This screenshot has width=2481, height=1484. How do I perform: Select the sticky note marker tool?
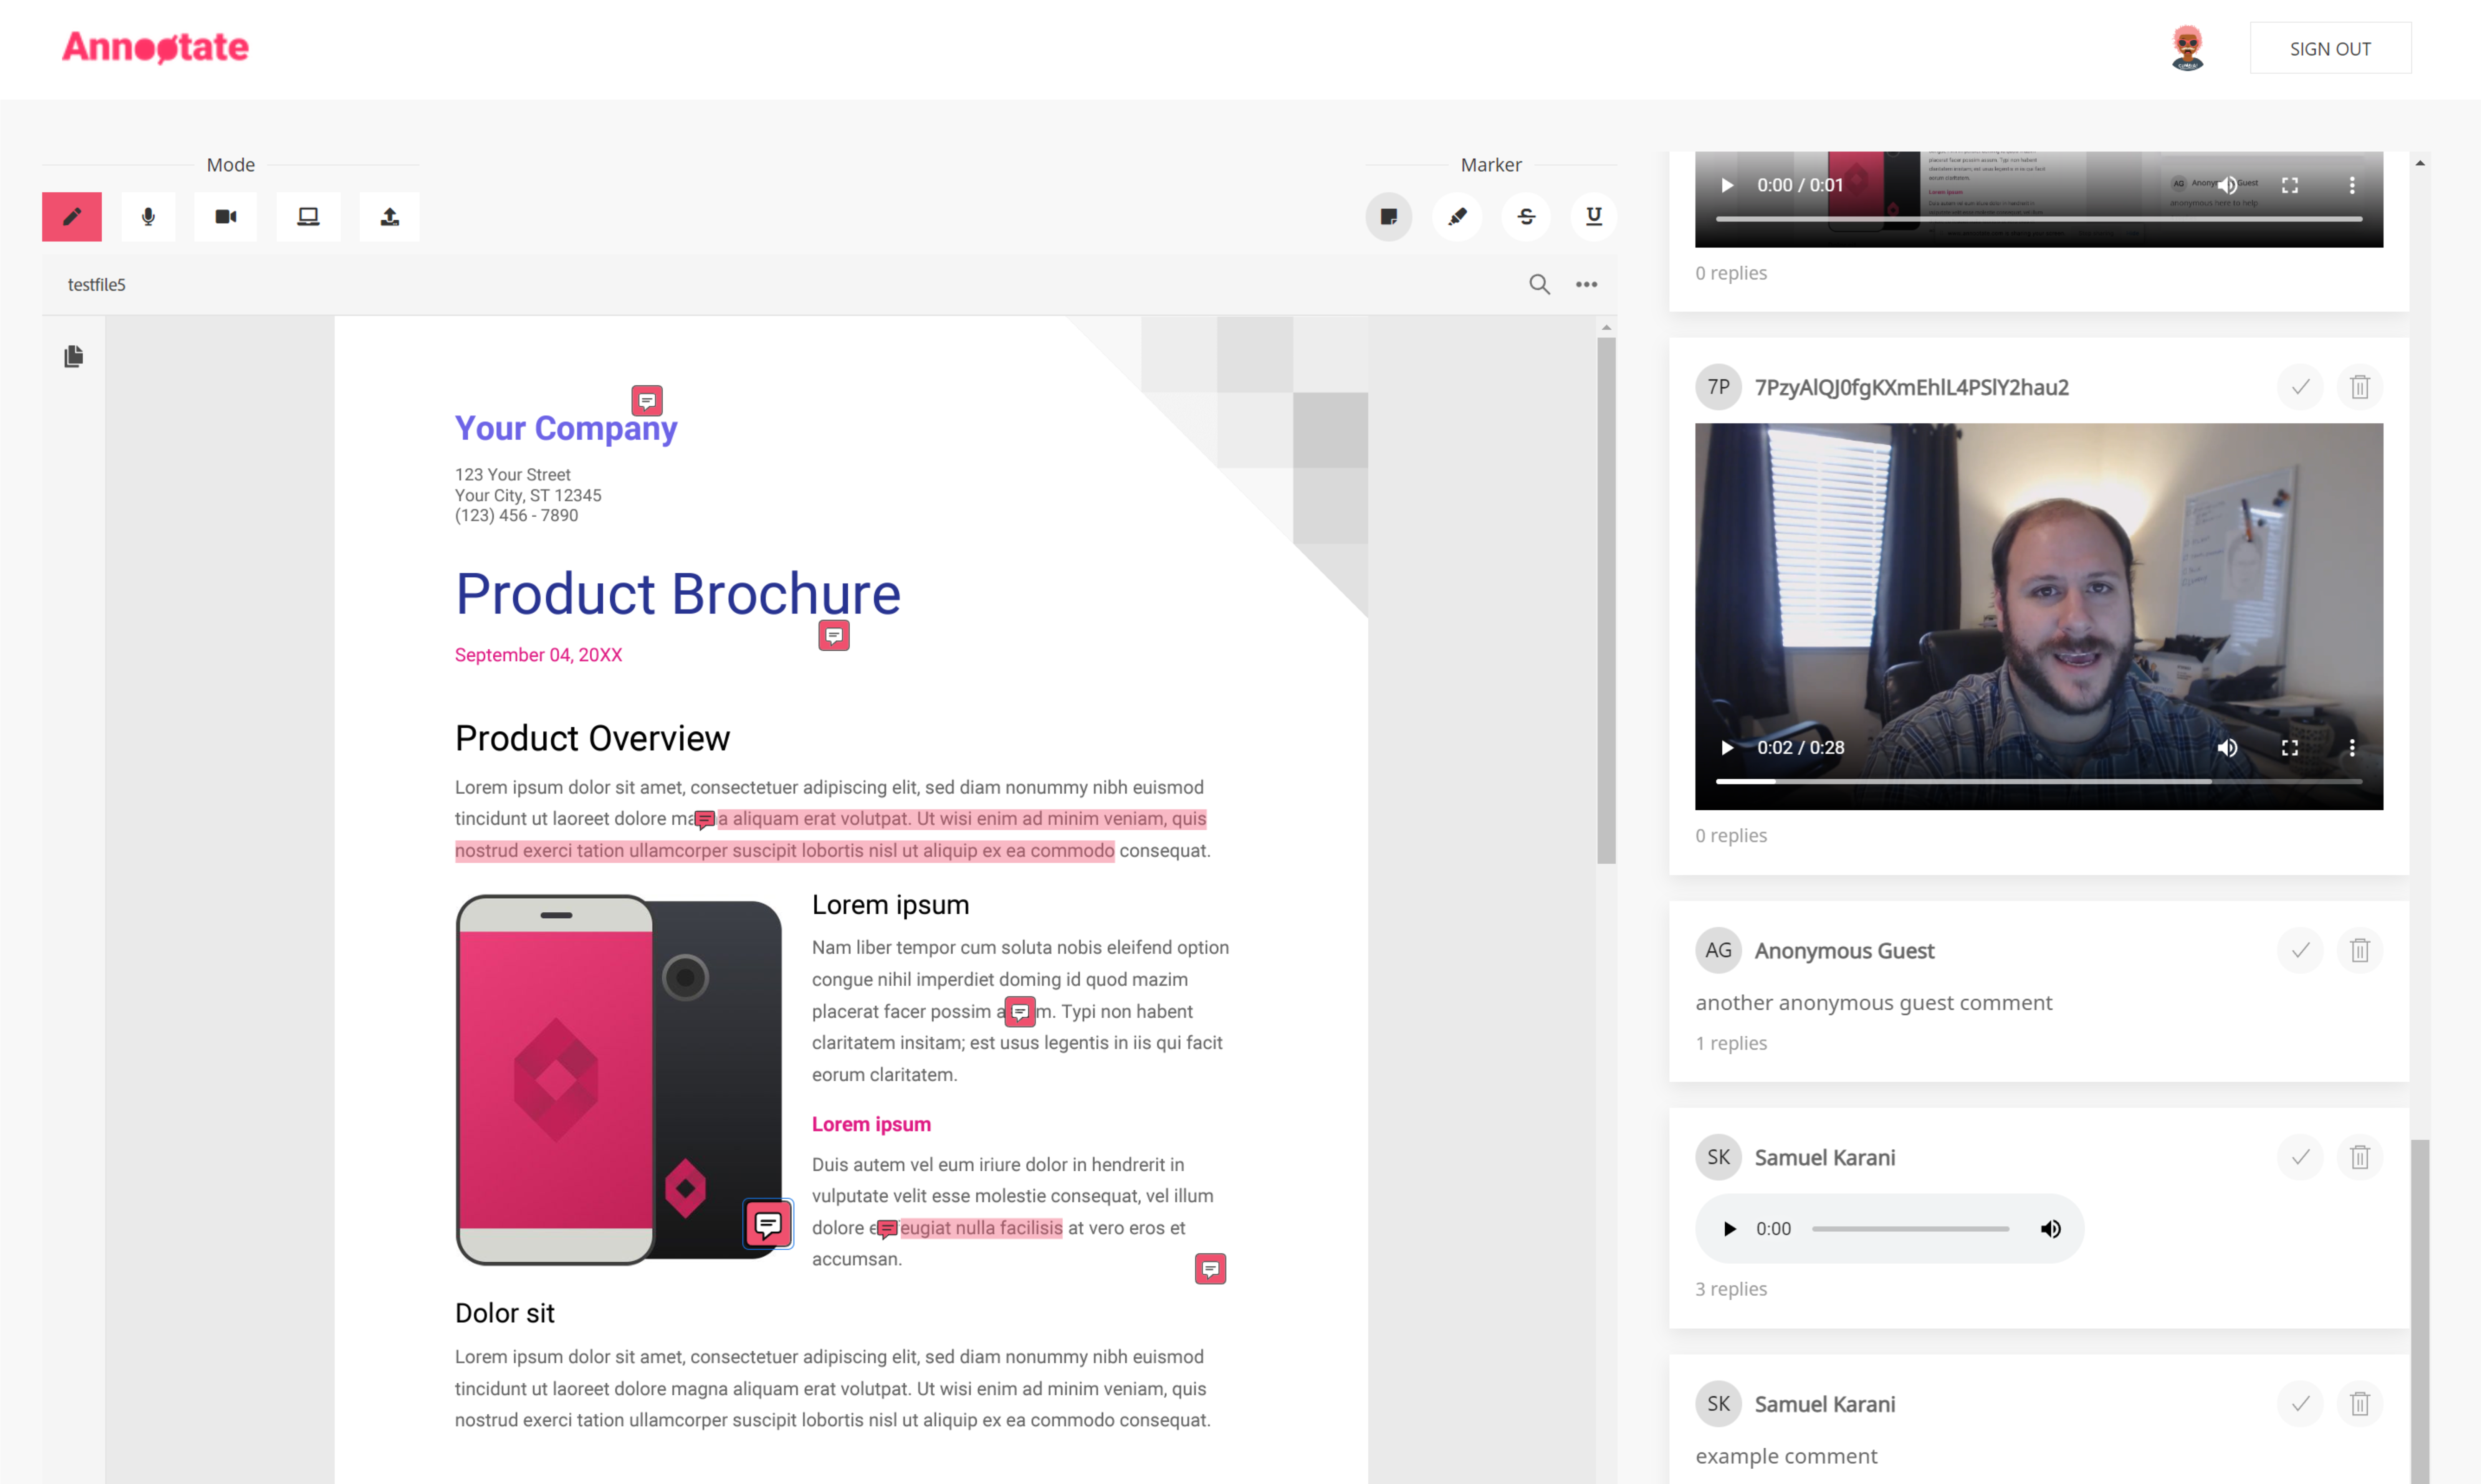coord(1389,217)
